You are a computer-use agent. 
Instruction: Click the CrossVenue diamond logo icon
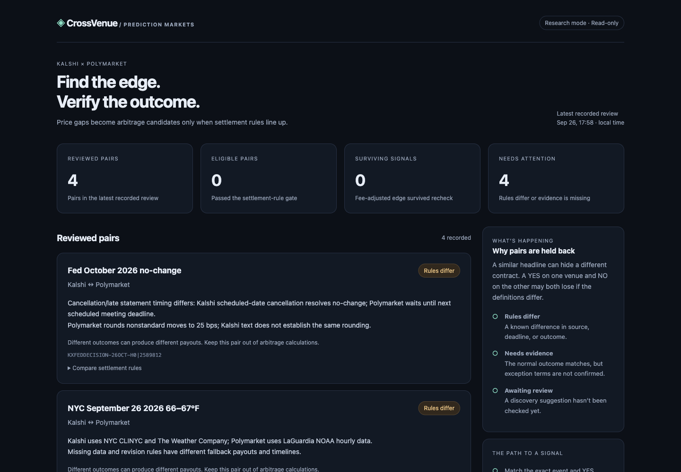coord(61,23)
